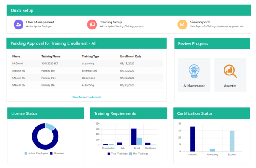Open the View Reports yellow icon
256x168 pixels.
tap(182, 25)
